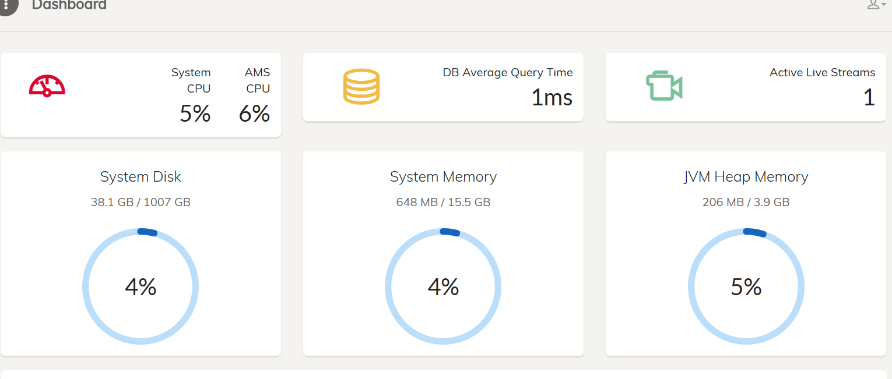Screen dimensions: 892x379
Task: Select the System Memory usage ring
Action: [443, 286]
